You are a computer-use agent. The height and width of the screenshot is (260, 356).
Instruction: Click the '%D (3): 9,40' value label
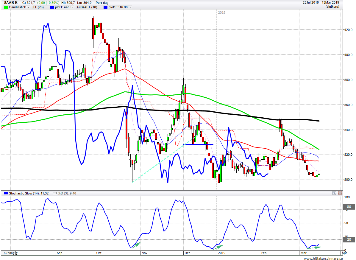67,194
